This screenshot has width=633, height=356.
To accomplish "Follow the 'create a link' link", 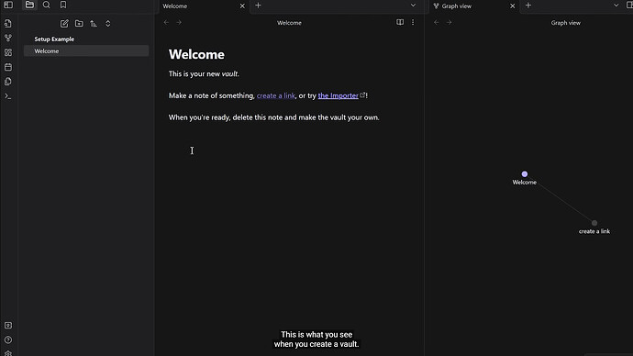I will [x=276, y=95].
